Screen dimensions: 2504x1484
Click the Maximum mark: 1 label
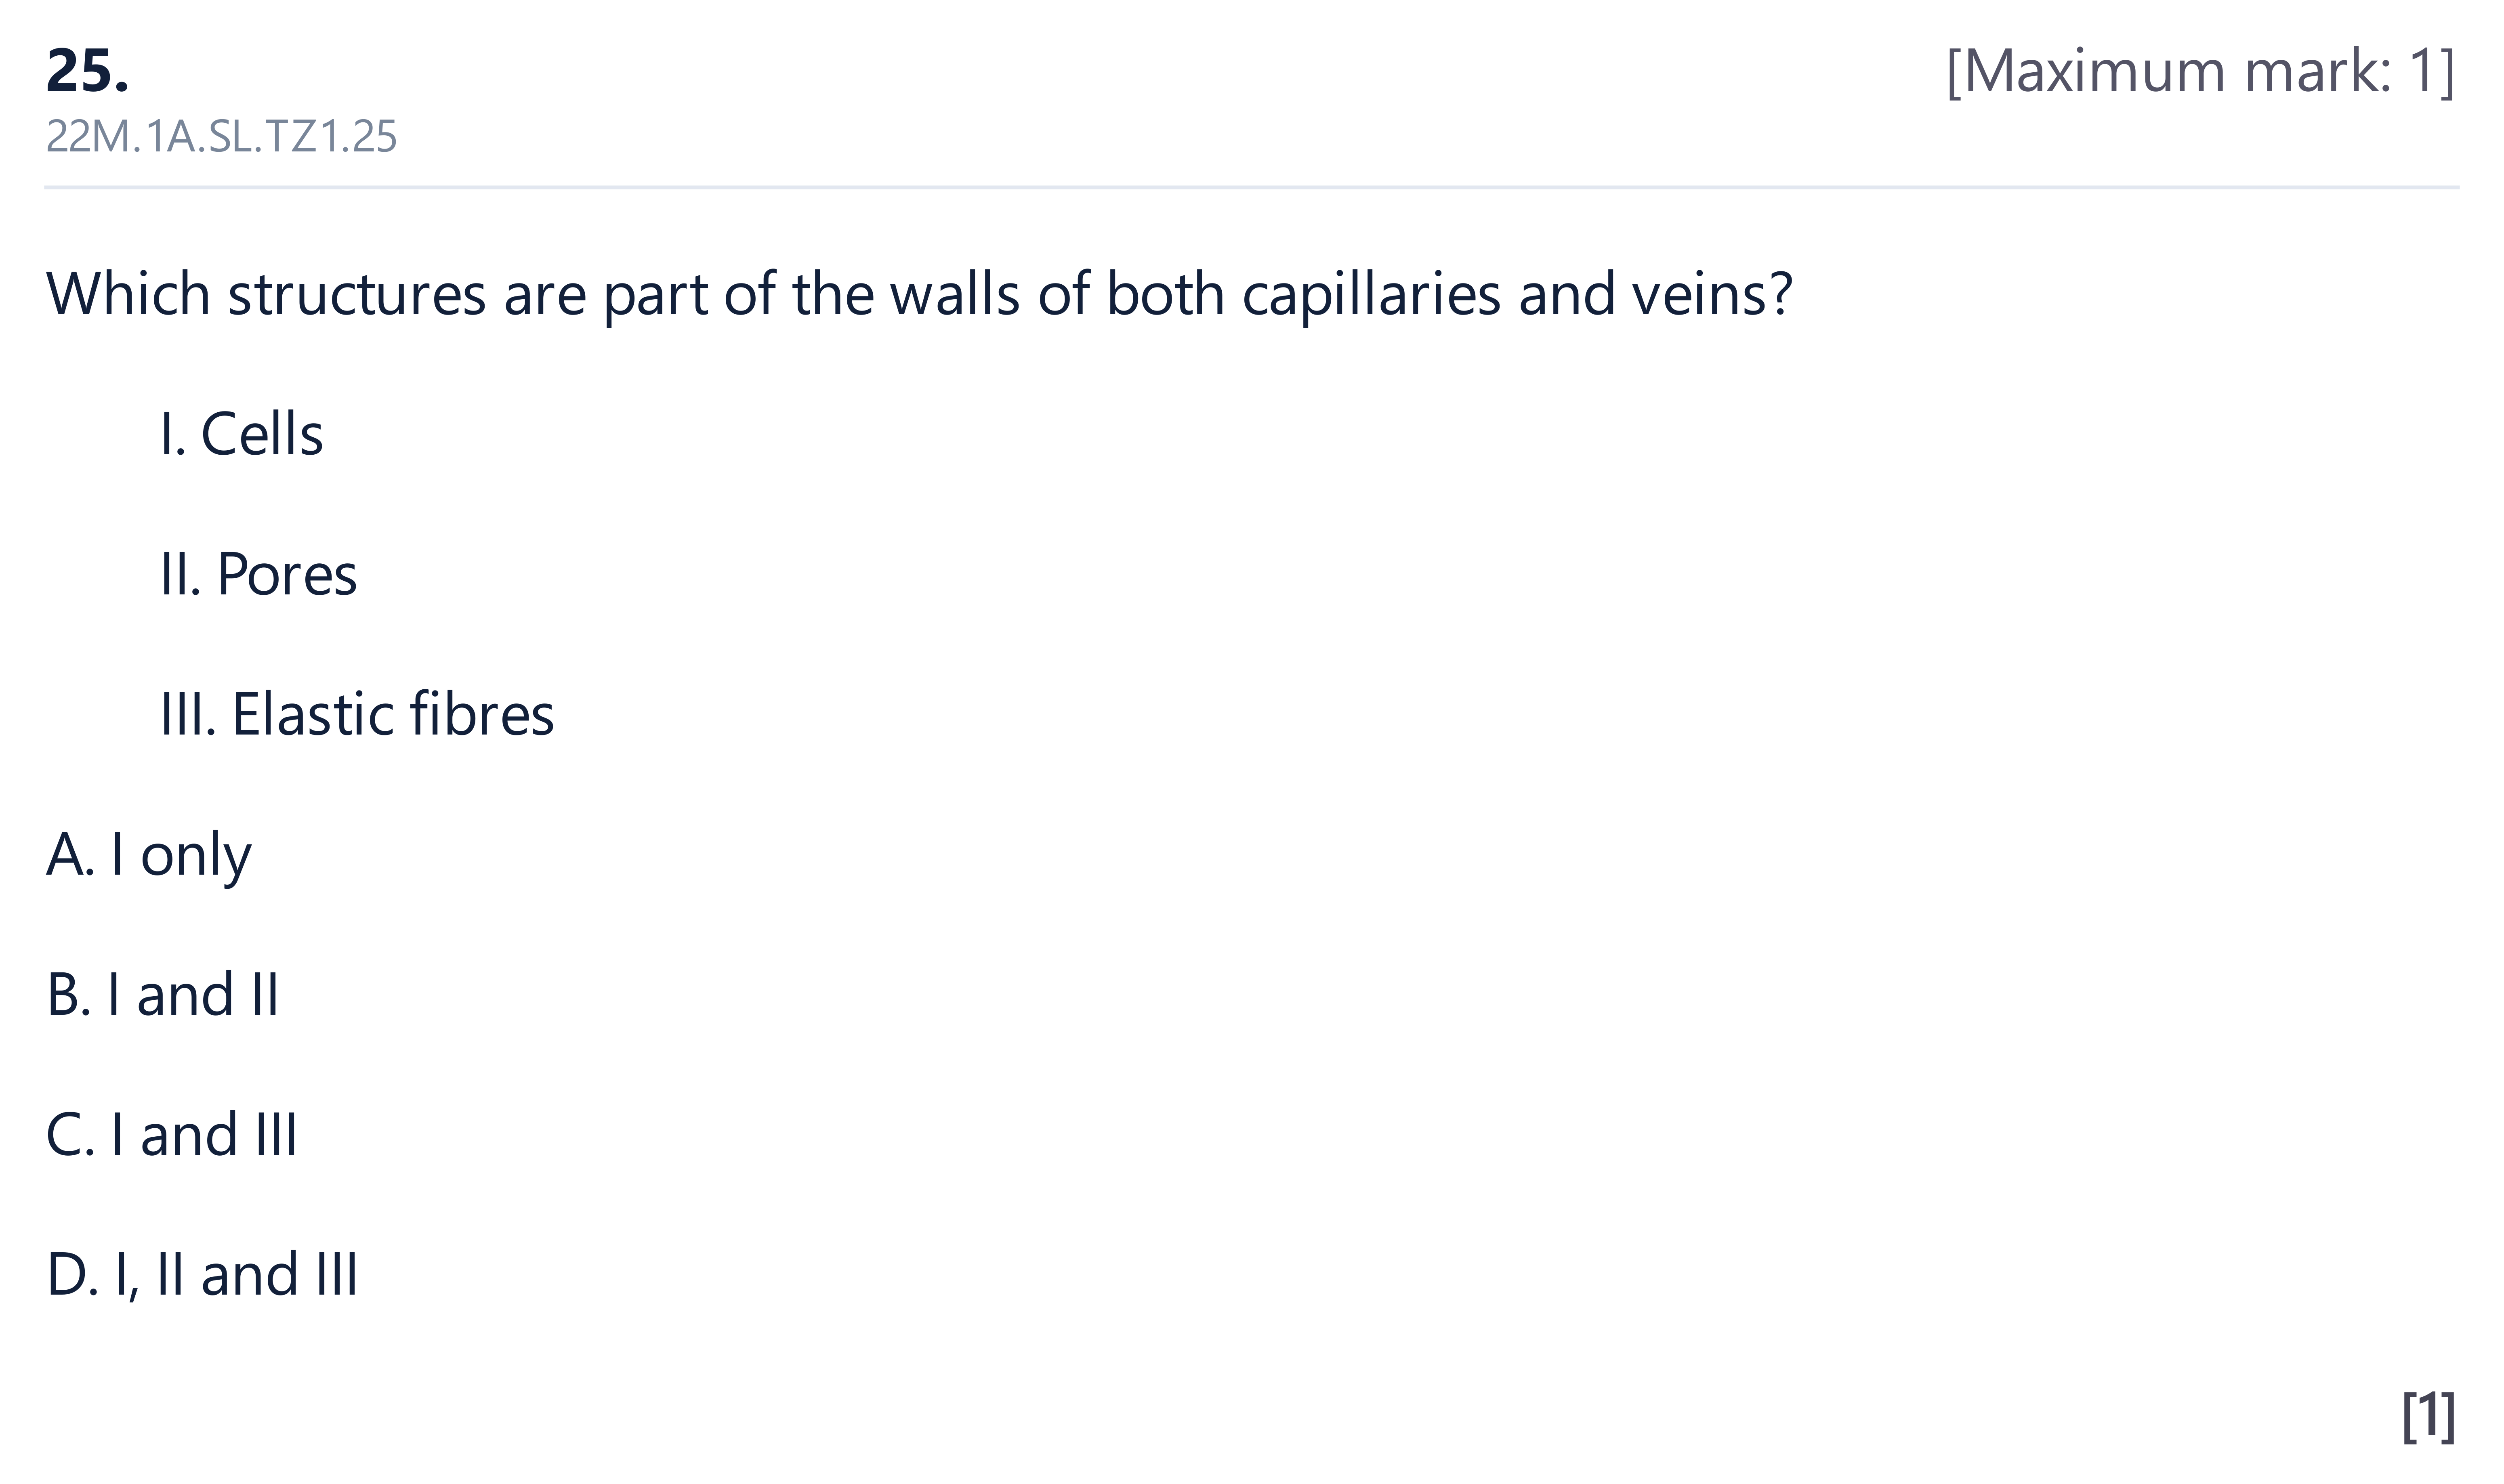tap(2200, 72)
